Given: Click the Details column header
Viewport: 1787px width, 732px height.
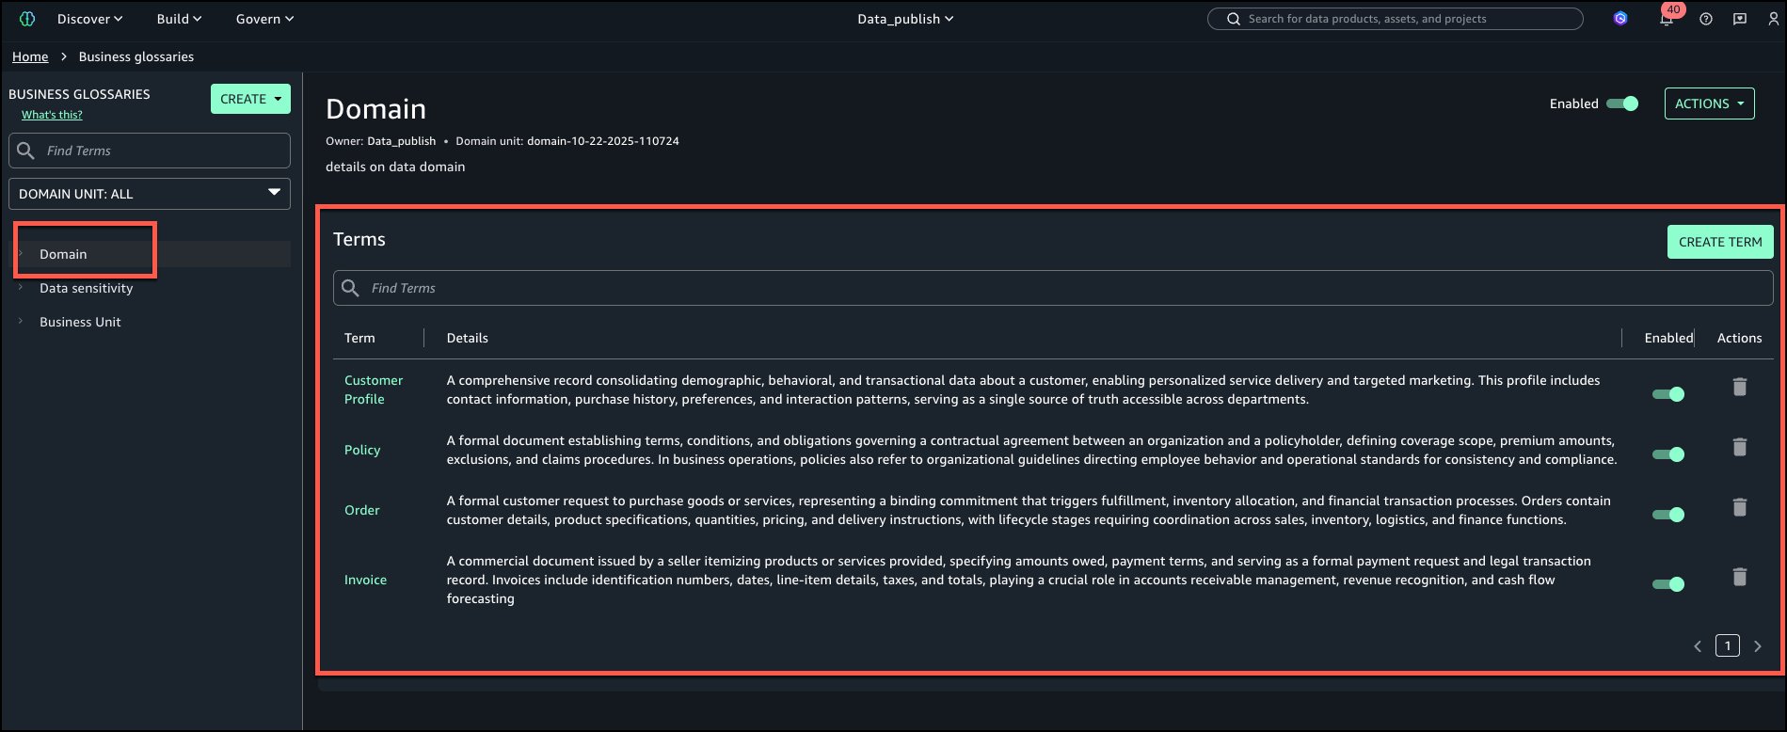Looking at the screenshot, I should pyautogui.click(x=467, y=338).
